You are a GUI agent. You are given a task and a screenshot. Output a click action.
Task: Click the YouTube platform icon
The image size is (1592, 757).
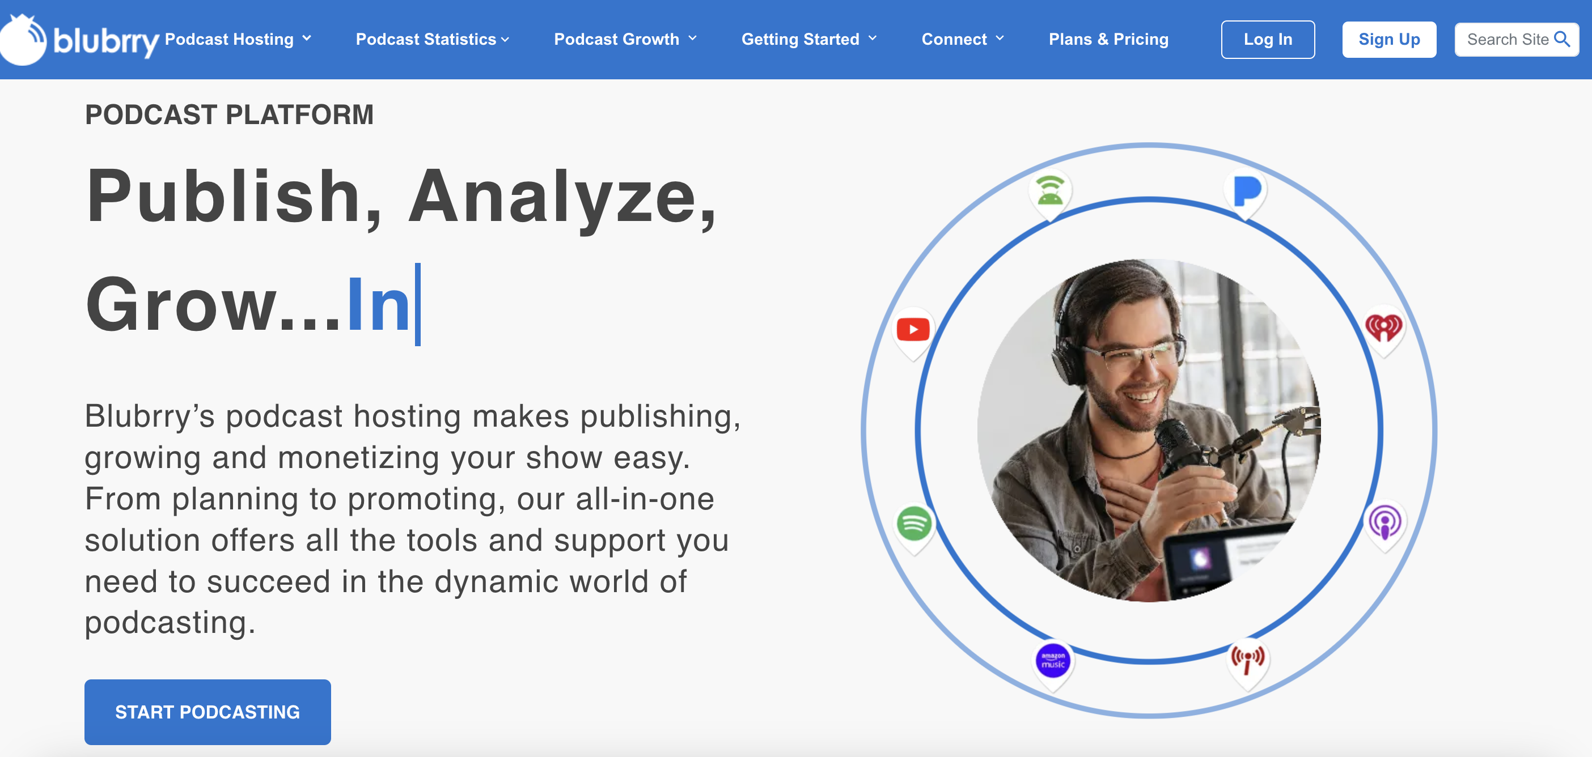tap(913, 329)
